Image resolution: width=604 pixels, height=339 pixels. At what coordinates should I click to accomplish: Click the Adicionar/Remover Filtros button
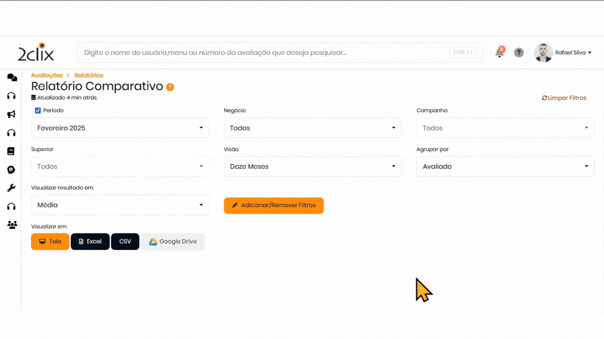pyautogui.click(x=274, y=206)
